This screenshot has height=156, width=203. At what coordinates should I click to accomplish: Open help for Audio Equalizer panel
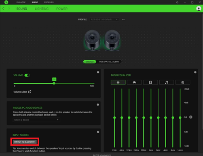[x=195, y=72]
